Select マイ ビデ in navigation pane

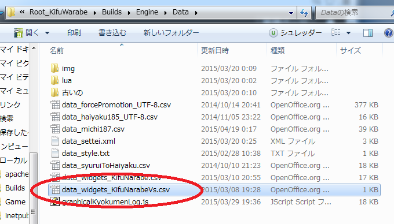click(x=14, y=77)
